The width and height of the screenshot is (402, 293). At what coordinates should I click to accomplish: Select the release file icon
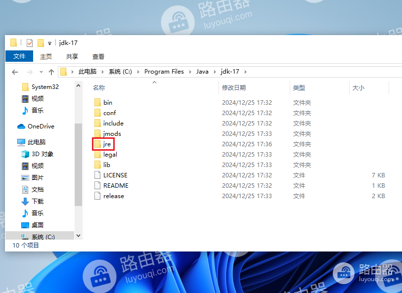97,196
